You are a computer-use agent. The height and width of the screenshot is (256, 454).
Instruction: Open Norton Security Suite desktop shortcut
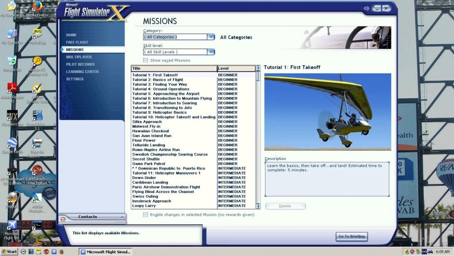(37, 94)
